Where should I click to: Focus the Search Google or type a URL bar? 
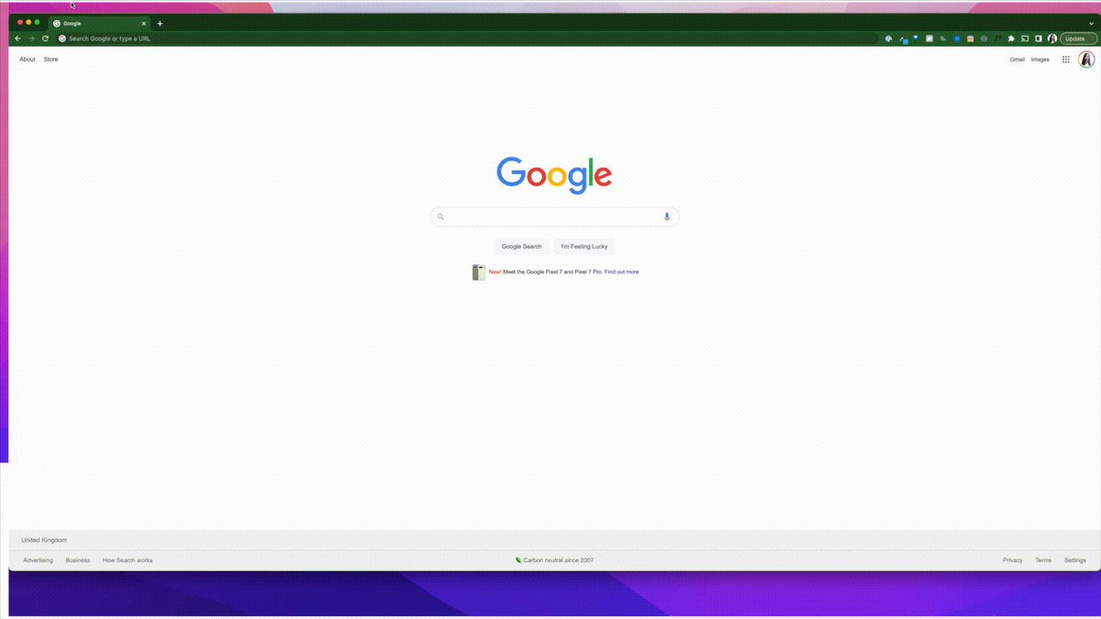click(466, 39)
